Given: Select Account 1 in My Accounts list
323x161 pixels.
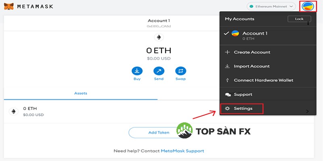Looking at the screenshot, I should 268,35.
